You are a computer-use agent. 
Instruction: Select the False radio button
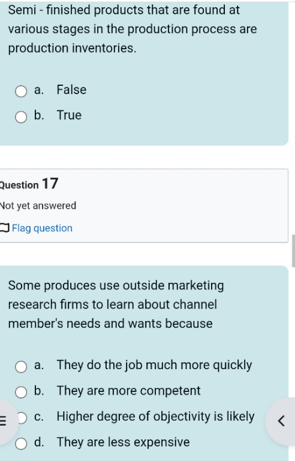[x=21, y=91]
